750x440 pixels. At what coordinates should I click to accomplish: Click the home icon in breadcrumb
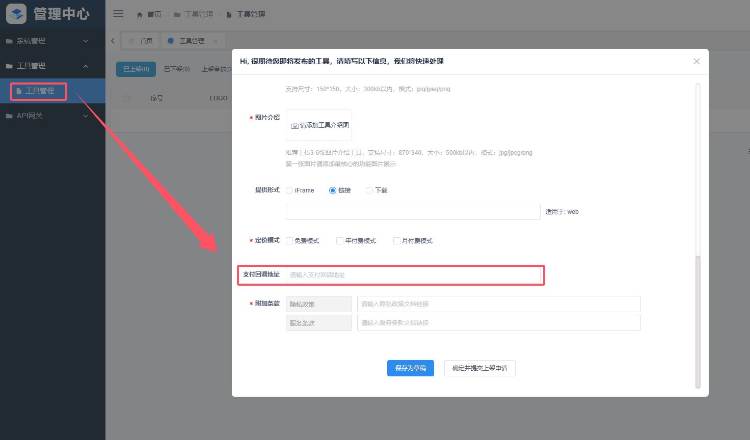140,15
